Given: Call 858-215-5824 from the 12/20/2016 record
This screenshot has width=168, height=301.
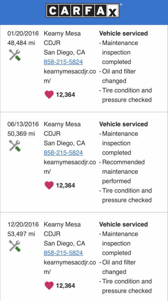Looking at the screenshot, I should 63,253.
